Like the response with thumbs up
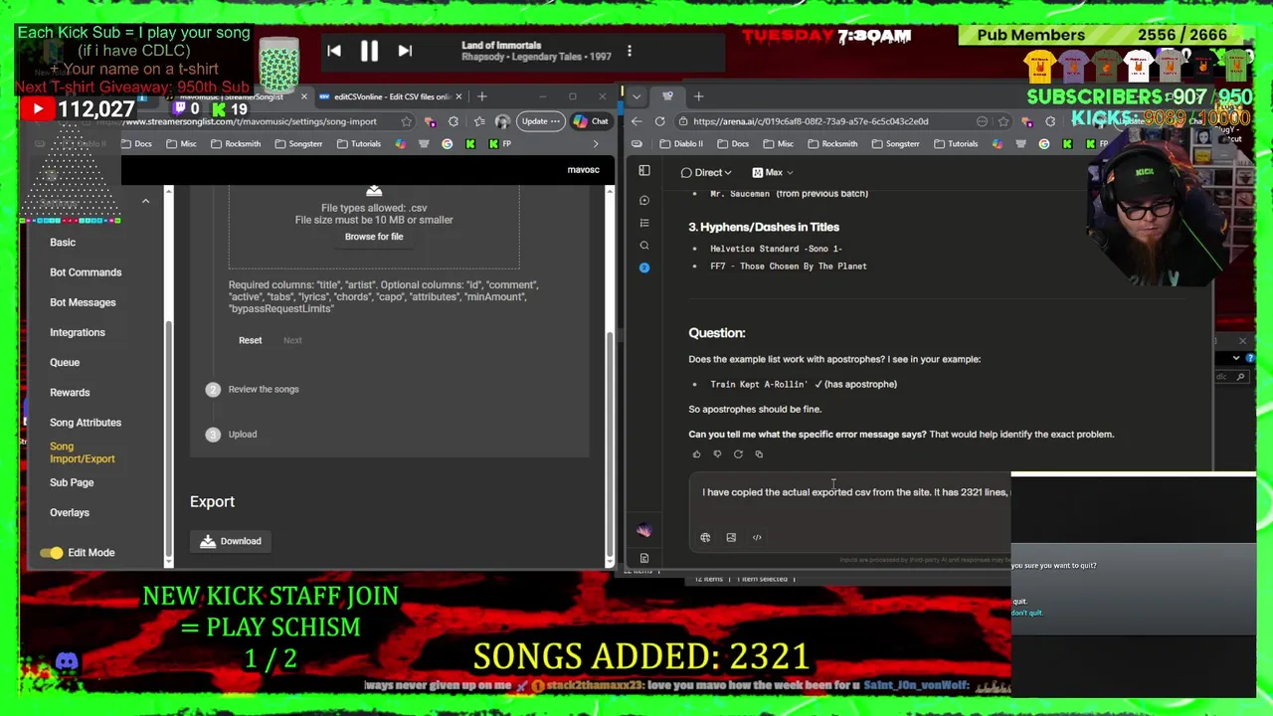The width and height of the screenshot is (1273, 716). (696, 454)
